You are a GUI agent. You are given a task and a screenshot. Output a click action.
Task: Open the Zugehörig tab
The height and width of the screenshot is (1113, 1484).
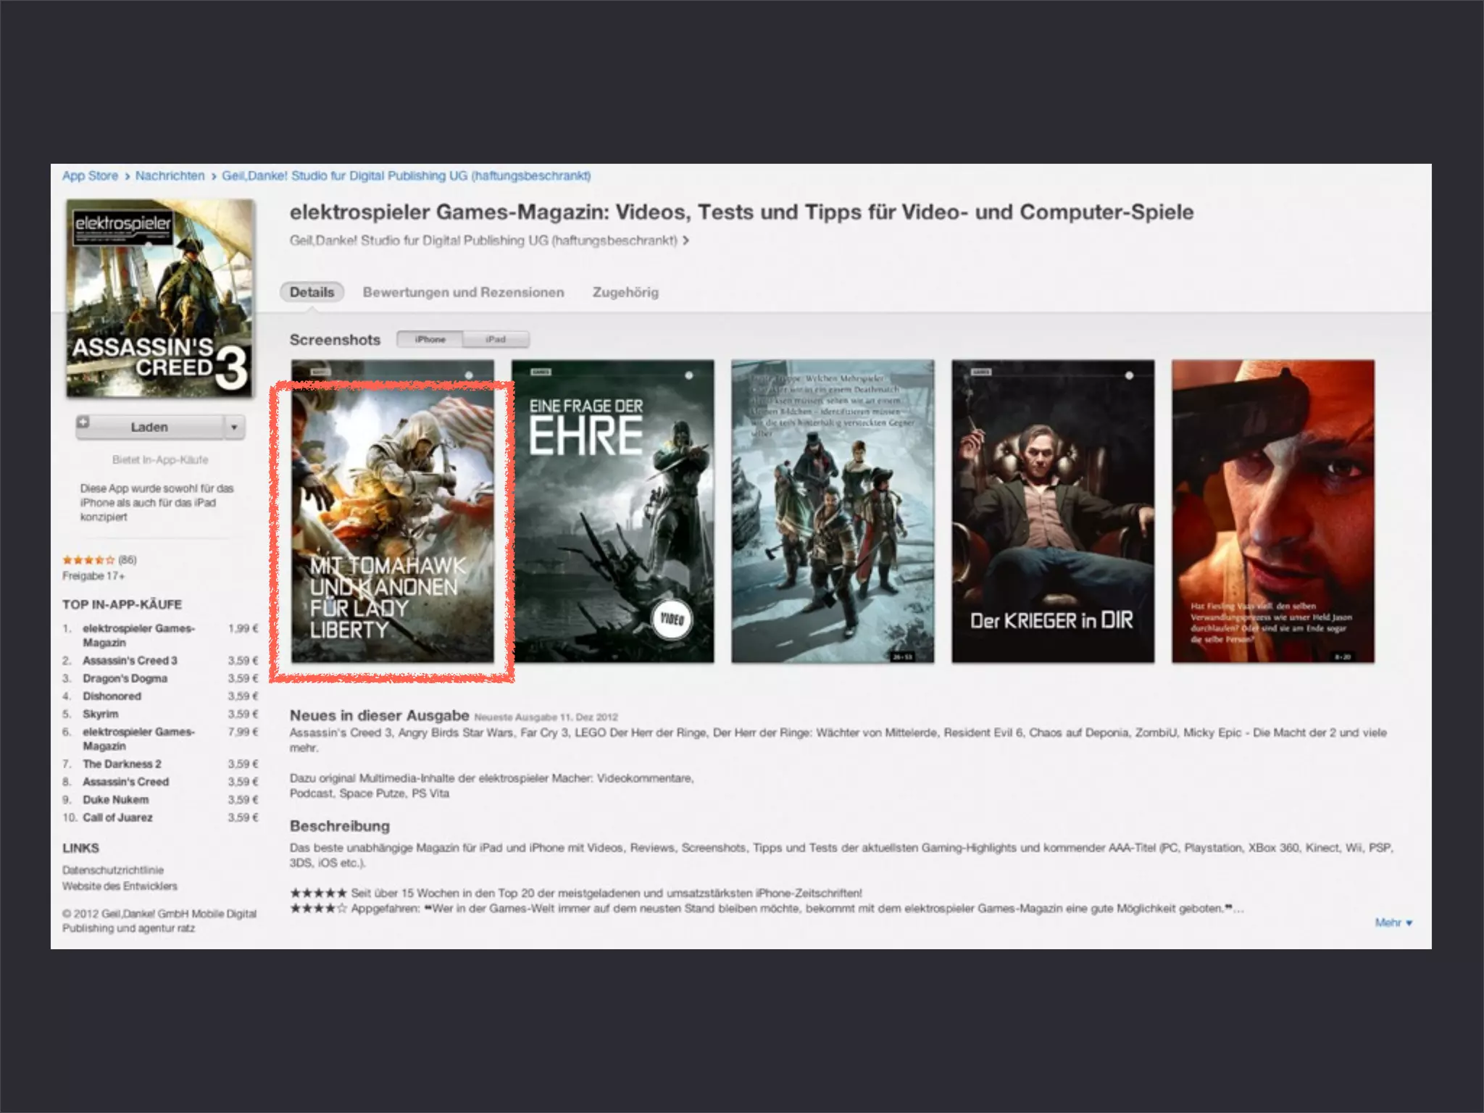[625, 292]
